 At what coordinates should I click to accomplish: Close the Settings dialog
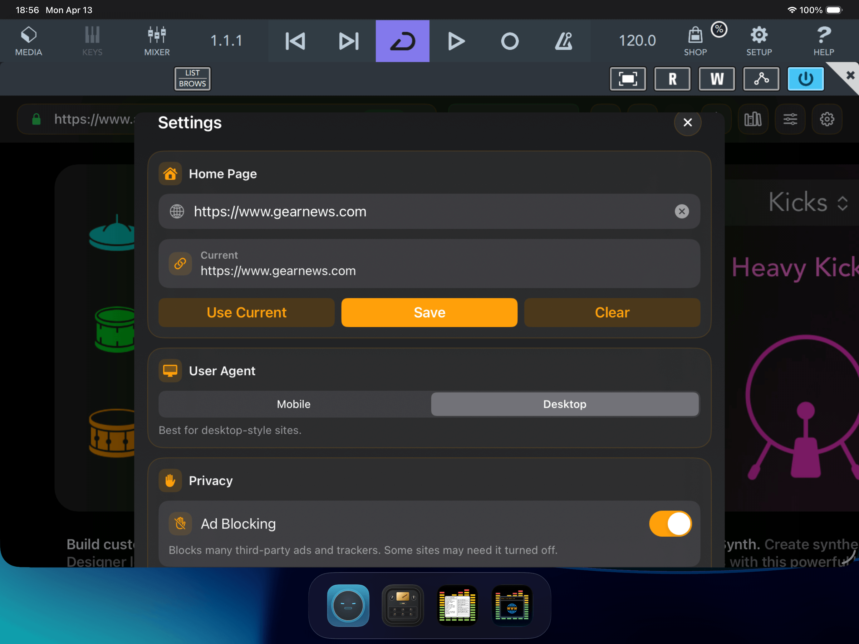pyautogui.click(x=687, y=123)
